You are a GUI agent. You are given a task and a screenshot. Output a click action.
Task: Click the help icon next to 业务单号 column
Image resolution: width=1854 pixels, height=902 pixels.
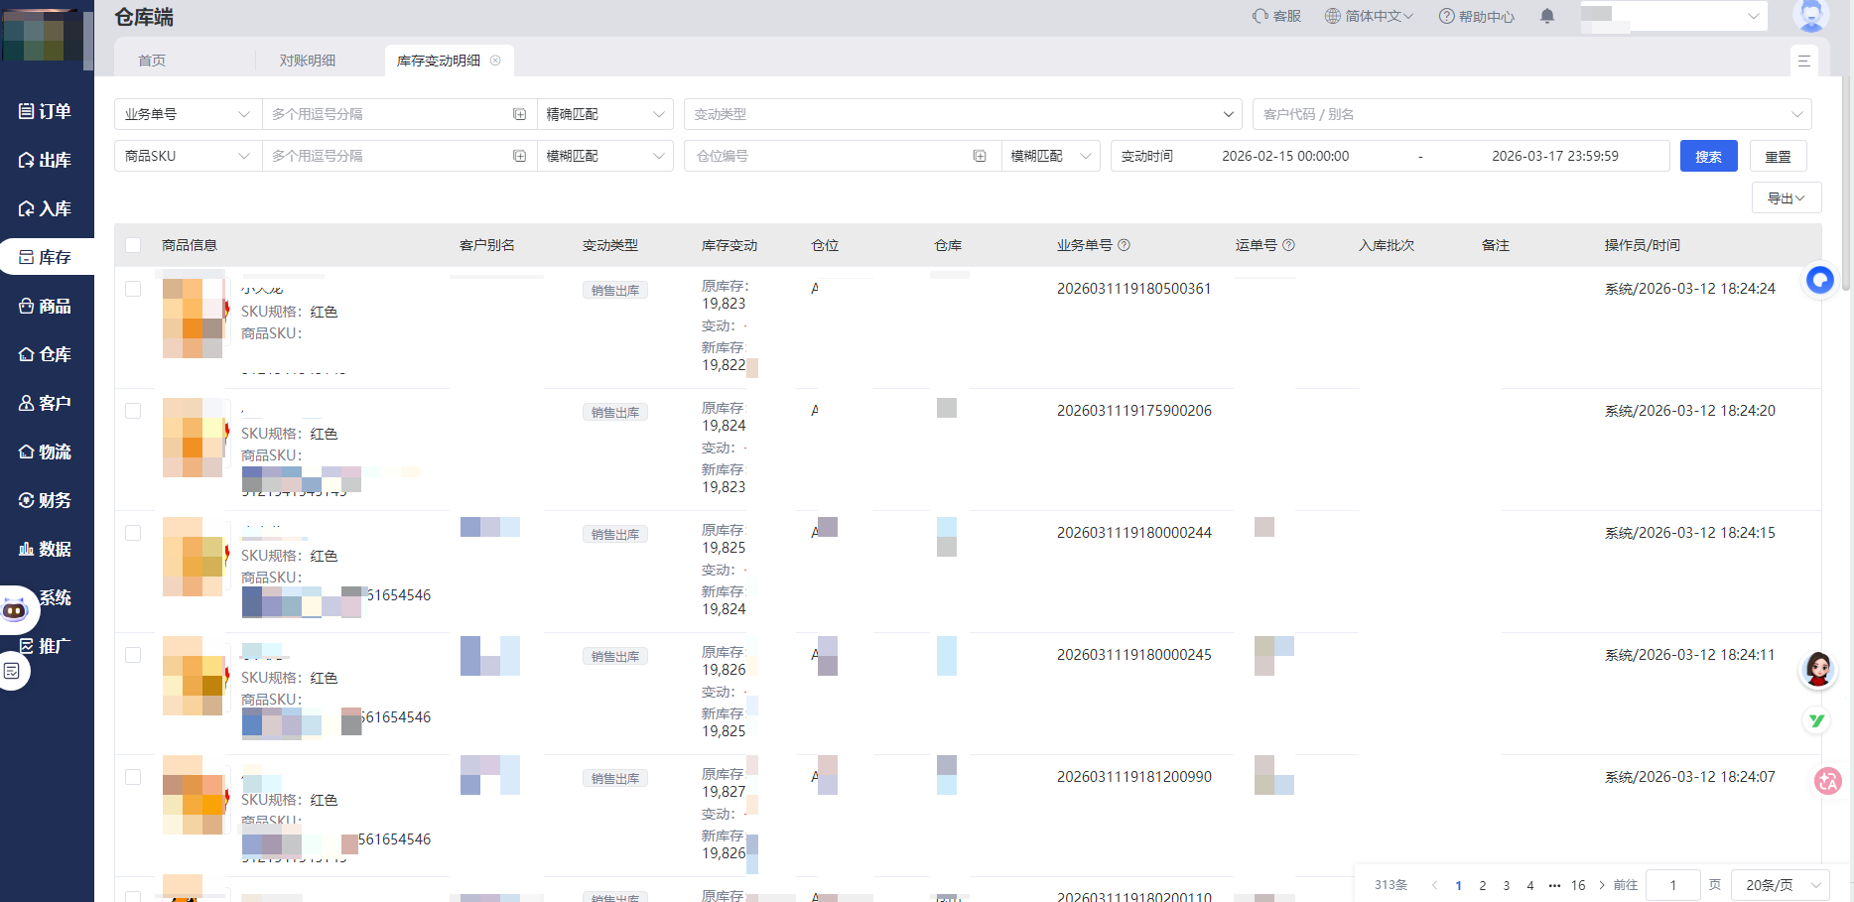[x=1124, y=245]
